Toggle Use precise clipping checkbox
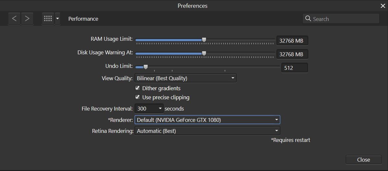 pyautogui.click(x=137, y=97)
